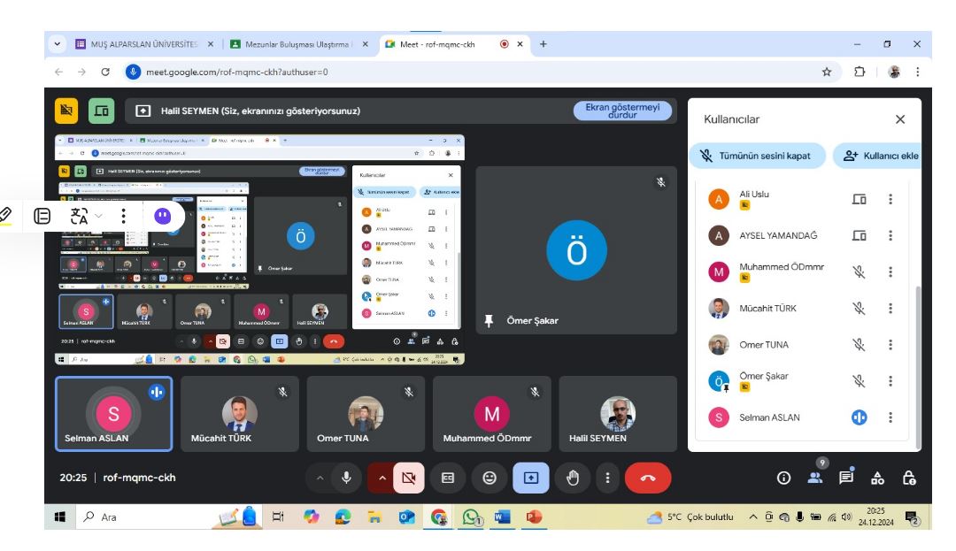Image resolution: width=956 pixels, height=551 pixels.
Task: Click the red leave call button
Action: pyautogui.click(x=648, y=478)
